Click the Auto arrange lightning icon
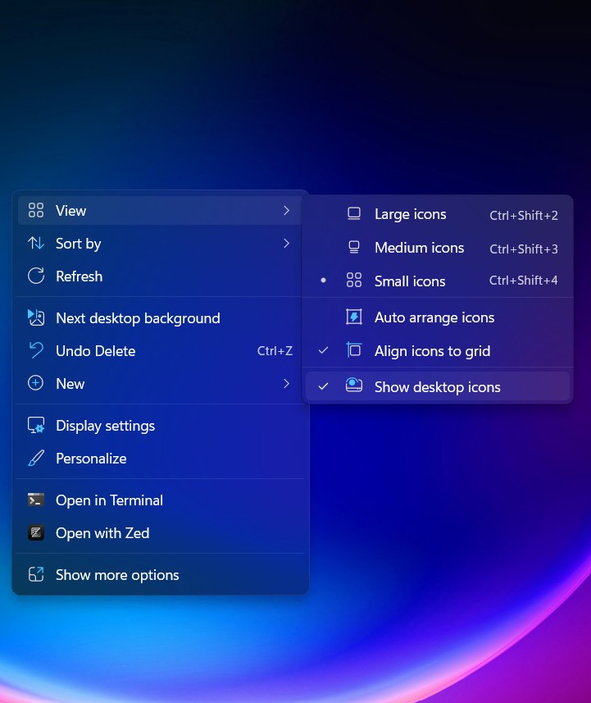591x703 pixels. [354, 317]
